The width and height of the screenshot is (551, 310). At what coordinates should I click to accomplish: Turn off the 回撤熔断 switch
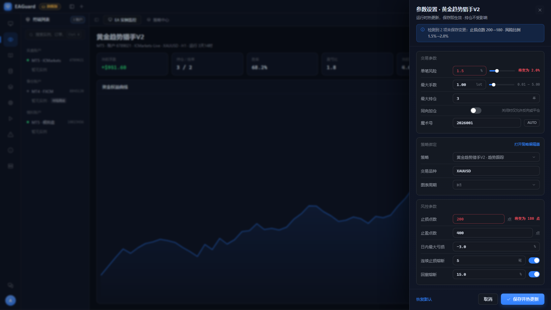click(534, 274)
